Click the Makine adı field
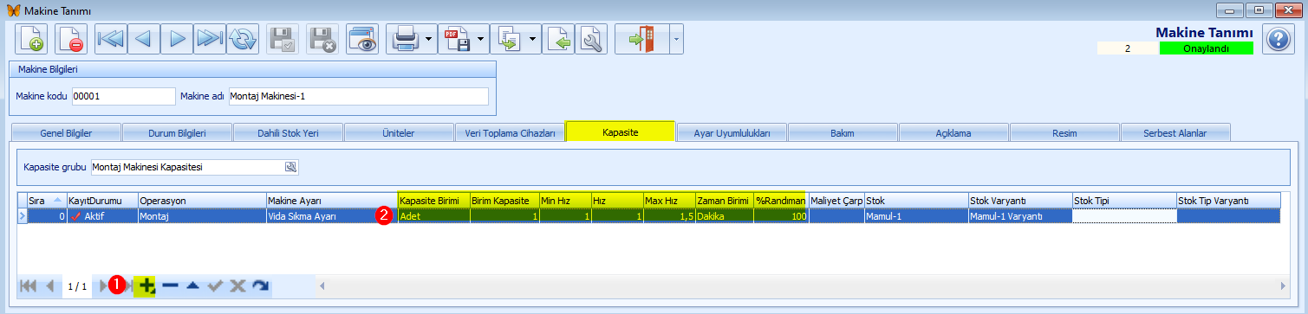1308x314 pixels. pyautogui.click(x=358, y=96)
